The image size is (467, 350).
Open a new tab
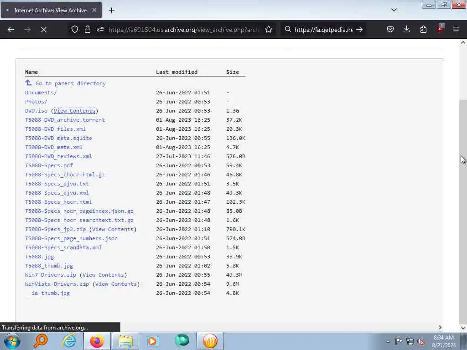pos(111,10)
